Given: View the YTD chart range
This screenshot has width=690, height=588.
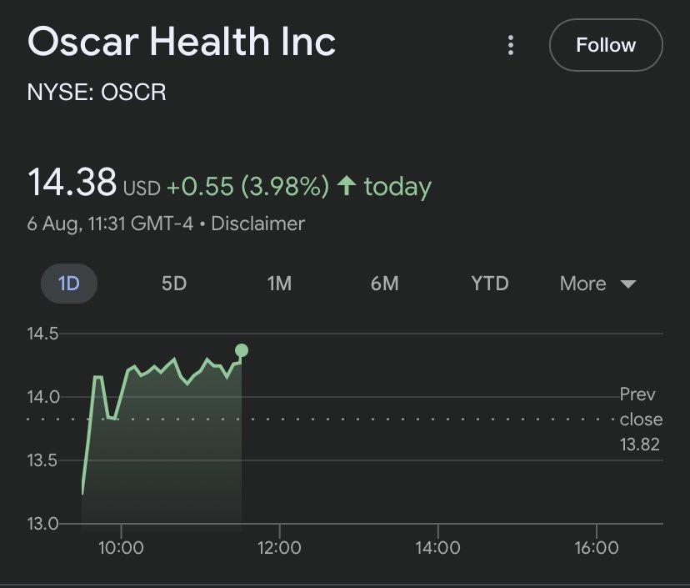Looking at the screenshot, I should pos(489,284).
